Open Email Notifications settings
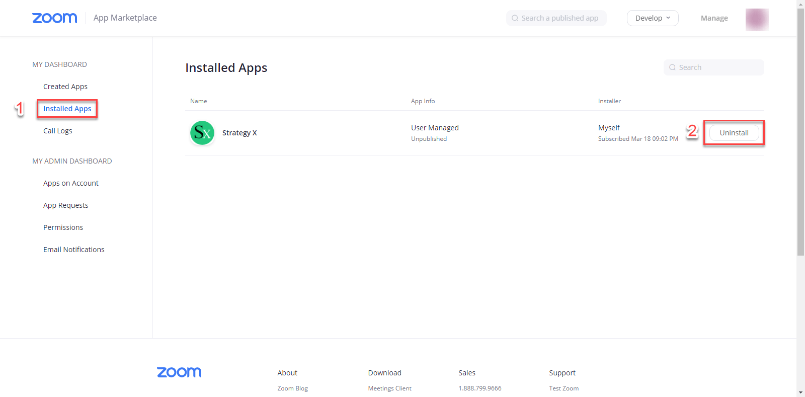The width and height of the screenshot is (805, 397). pyautogui.click(x=74, y=250)
